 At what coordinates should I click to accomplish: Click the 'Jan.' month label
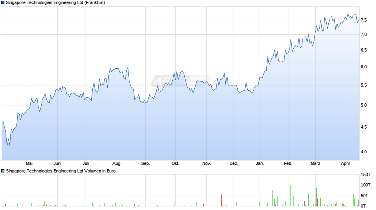pos(260,163)
